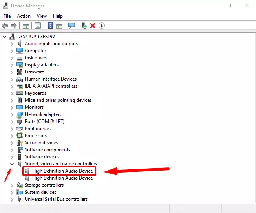256x213 pixels.
Task: Select the Computer tree item label
Action: (x=35, y=51)
